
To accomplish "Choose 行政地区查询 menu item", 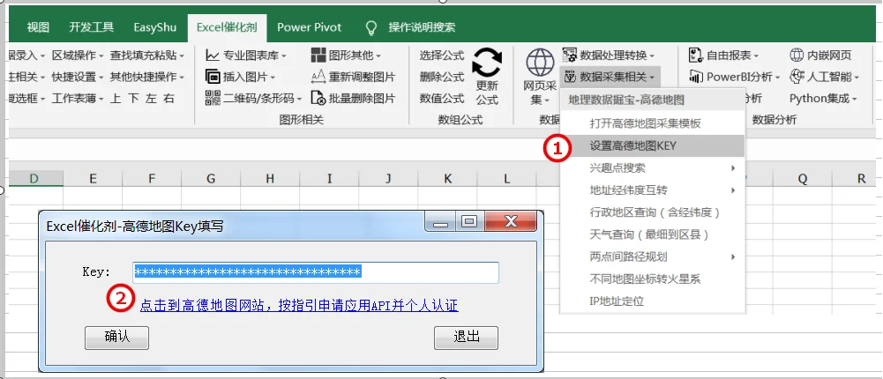I will pos(652,212).
